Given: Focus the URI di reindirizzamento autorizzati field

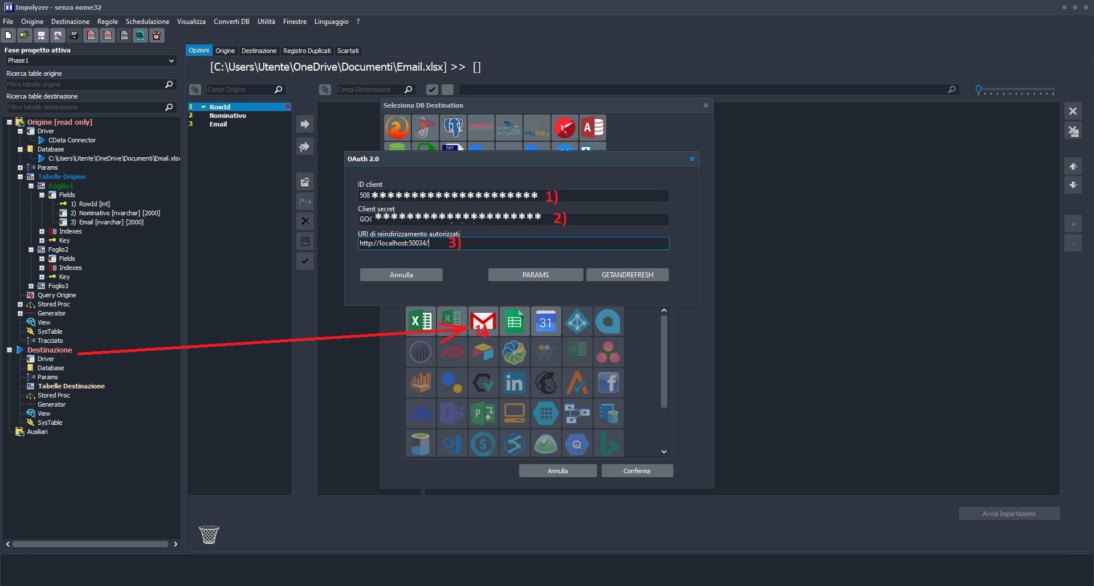Looking at the screenshot, I should [513, 243].
